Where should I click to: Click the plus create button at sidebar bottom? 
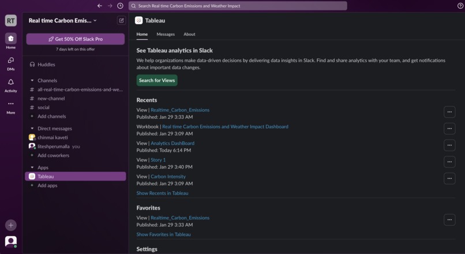click(x=11, y=225)
